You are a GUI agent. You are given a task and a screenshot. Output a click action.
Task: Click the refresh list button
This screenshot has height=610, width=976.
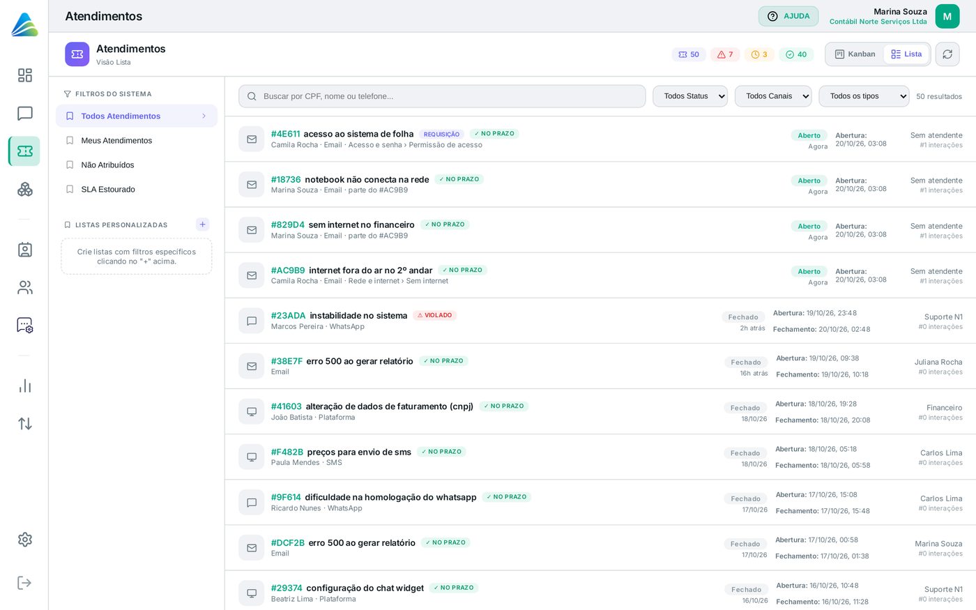click(947, 54)
